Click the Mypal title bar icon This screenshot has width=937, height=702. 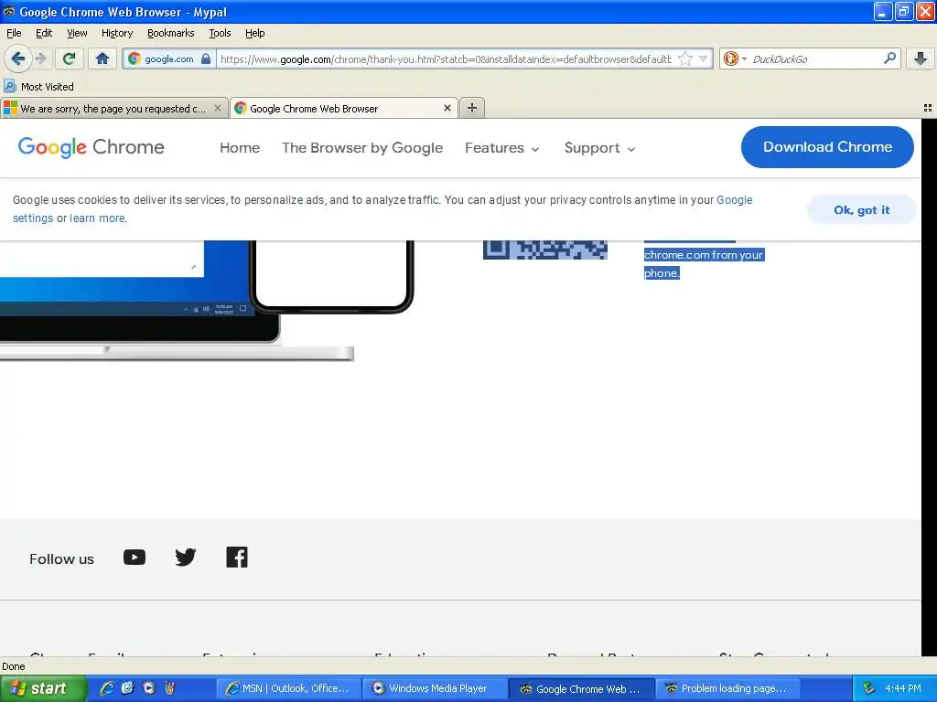click(9, 11)
